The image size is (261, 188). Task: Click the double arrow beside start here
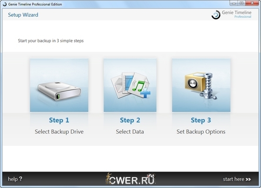point(248,179)
